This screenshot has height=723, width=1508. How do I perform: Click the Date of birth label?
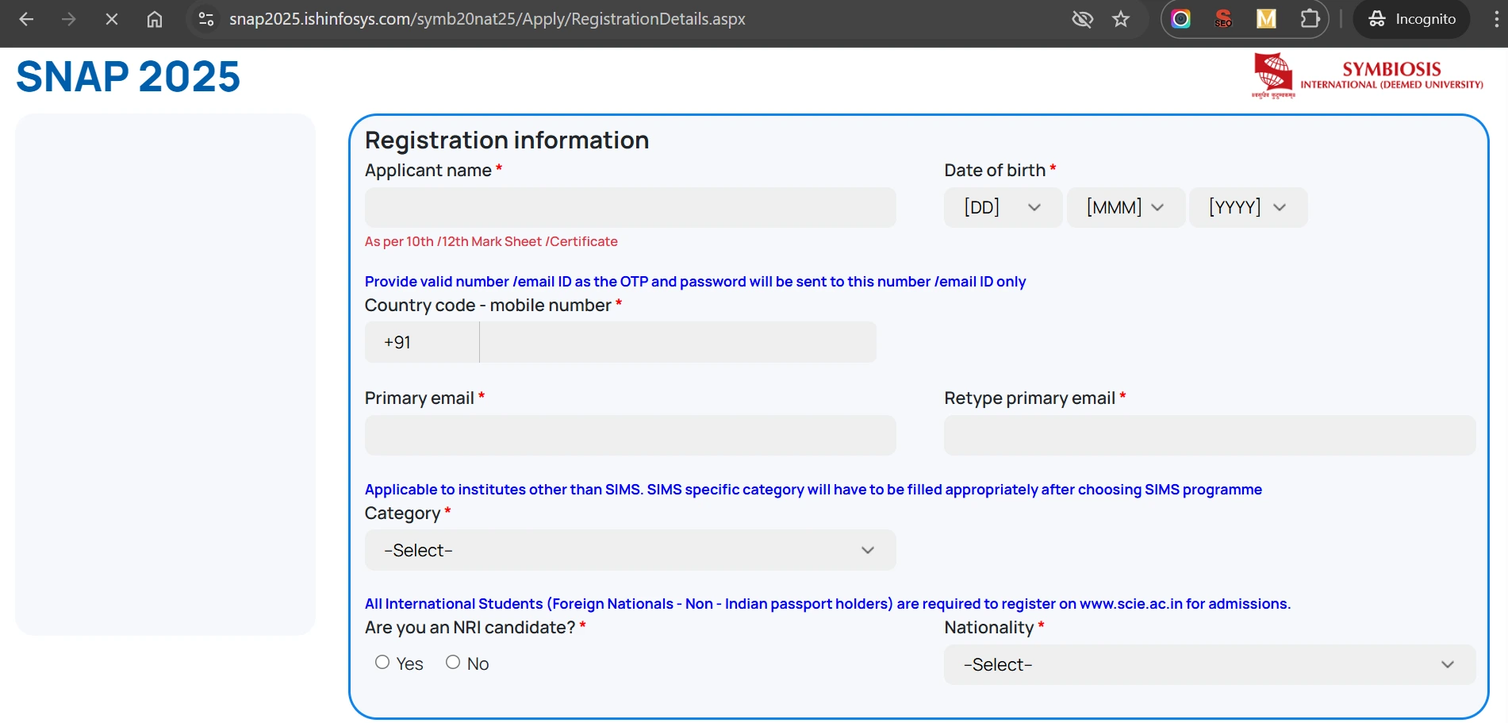995,171
